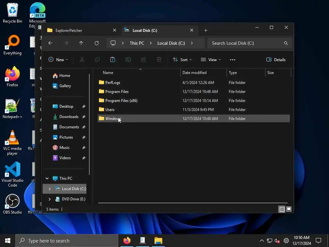
Task: Add a new tab with plus
Action: click(206, 31)
